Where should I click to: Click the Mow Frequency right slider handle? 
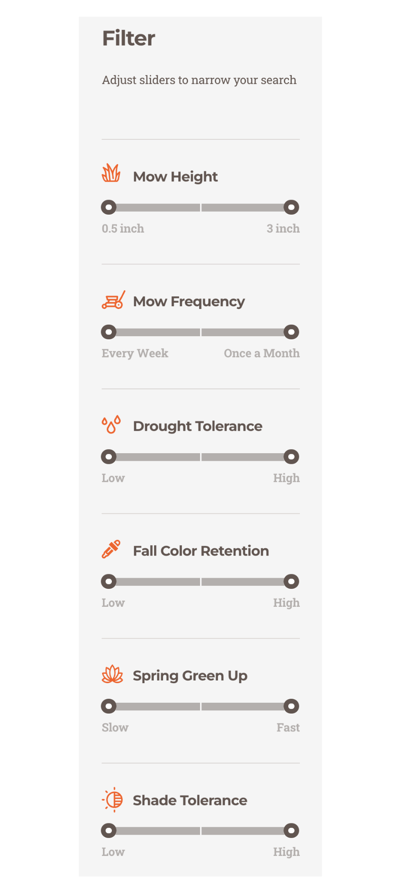[x=291, y=332]
